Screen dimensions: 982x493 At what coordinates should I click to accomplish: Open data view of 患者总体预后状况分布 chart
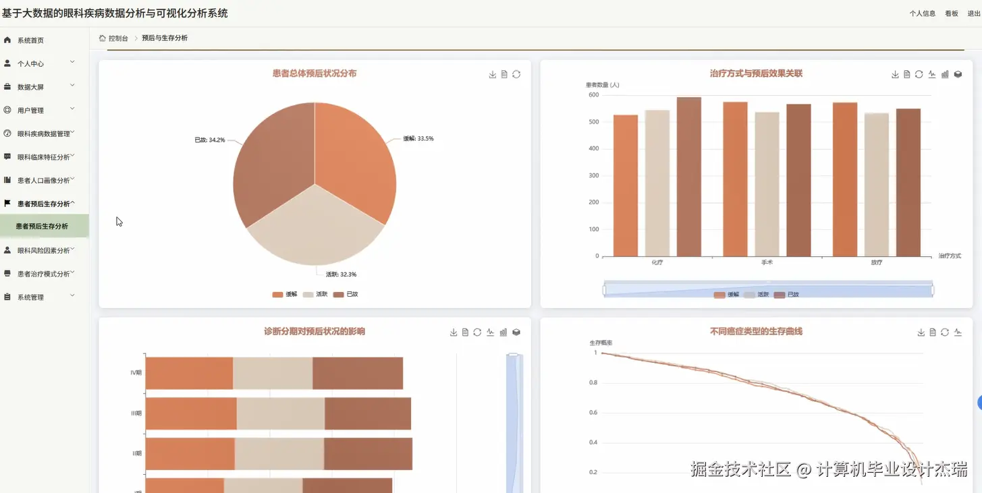504,74
